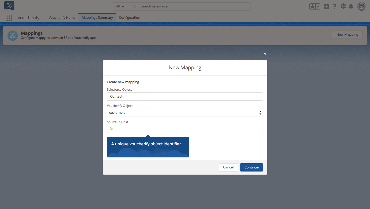Open the Setup gear icon
Viewport: 370px width, 209px height.
(x=343, y=6)
